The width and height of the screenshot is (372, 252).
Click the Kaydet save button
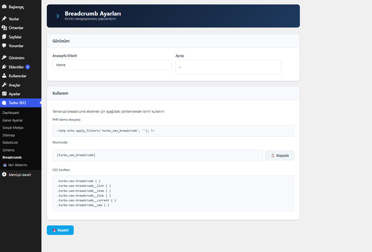click(x=60, y=230)
